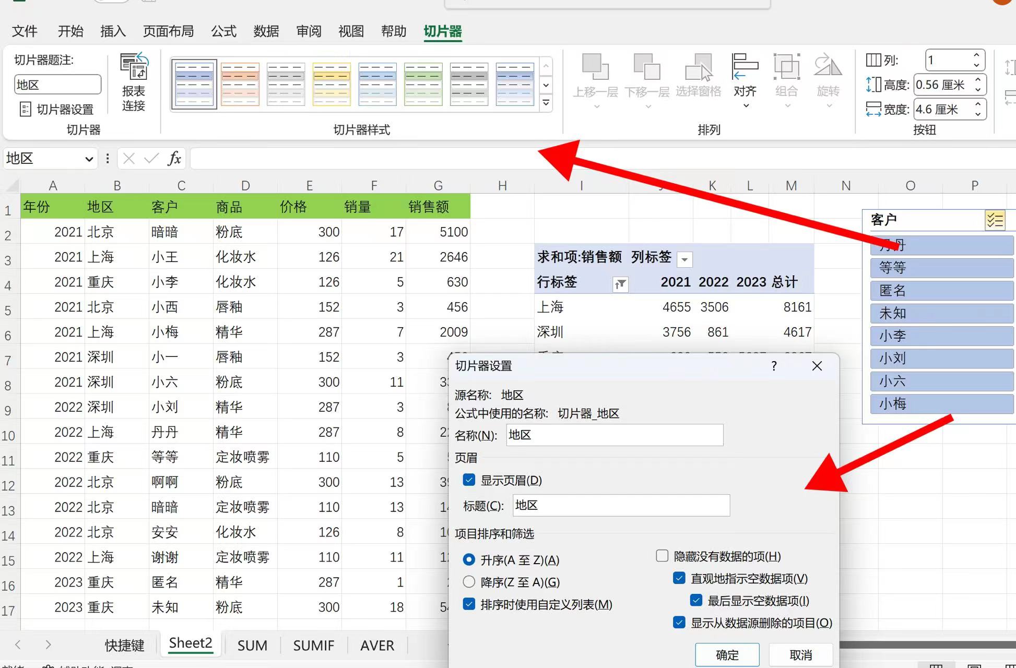Select the 降序(Z 至 A) radio option
The height and width of the screenshot is (668, 1016).
(x=469, y=582)
